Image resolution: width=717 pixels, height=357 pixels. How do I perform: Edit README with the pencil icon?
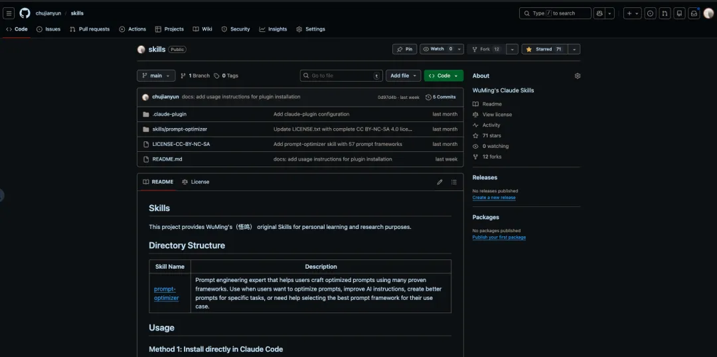point(440,182)
